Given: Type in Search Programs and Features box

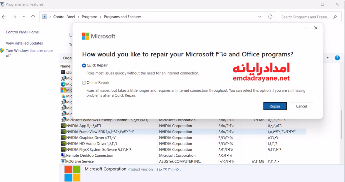Looking at the screenshot, I should click(x=305, y=17).
